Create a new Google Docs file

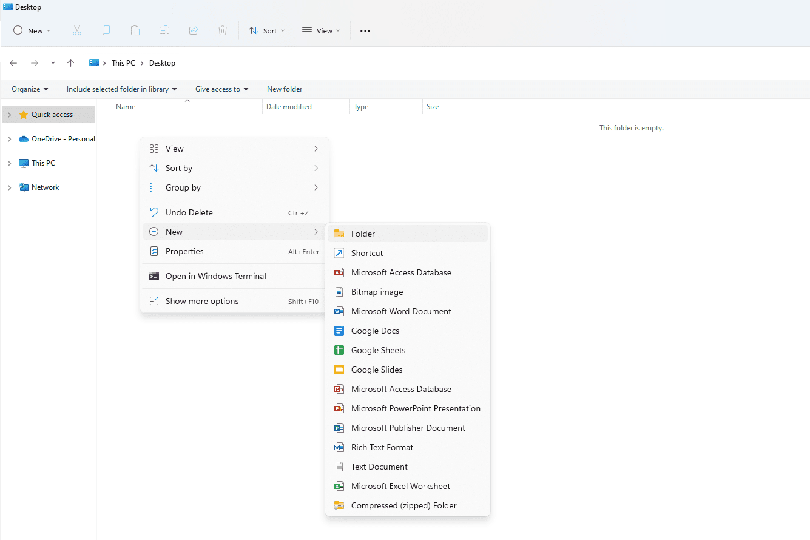(408, 331)
